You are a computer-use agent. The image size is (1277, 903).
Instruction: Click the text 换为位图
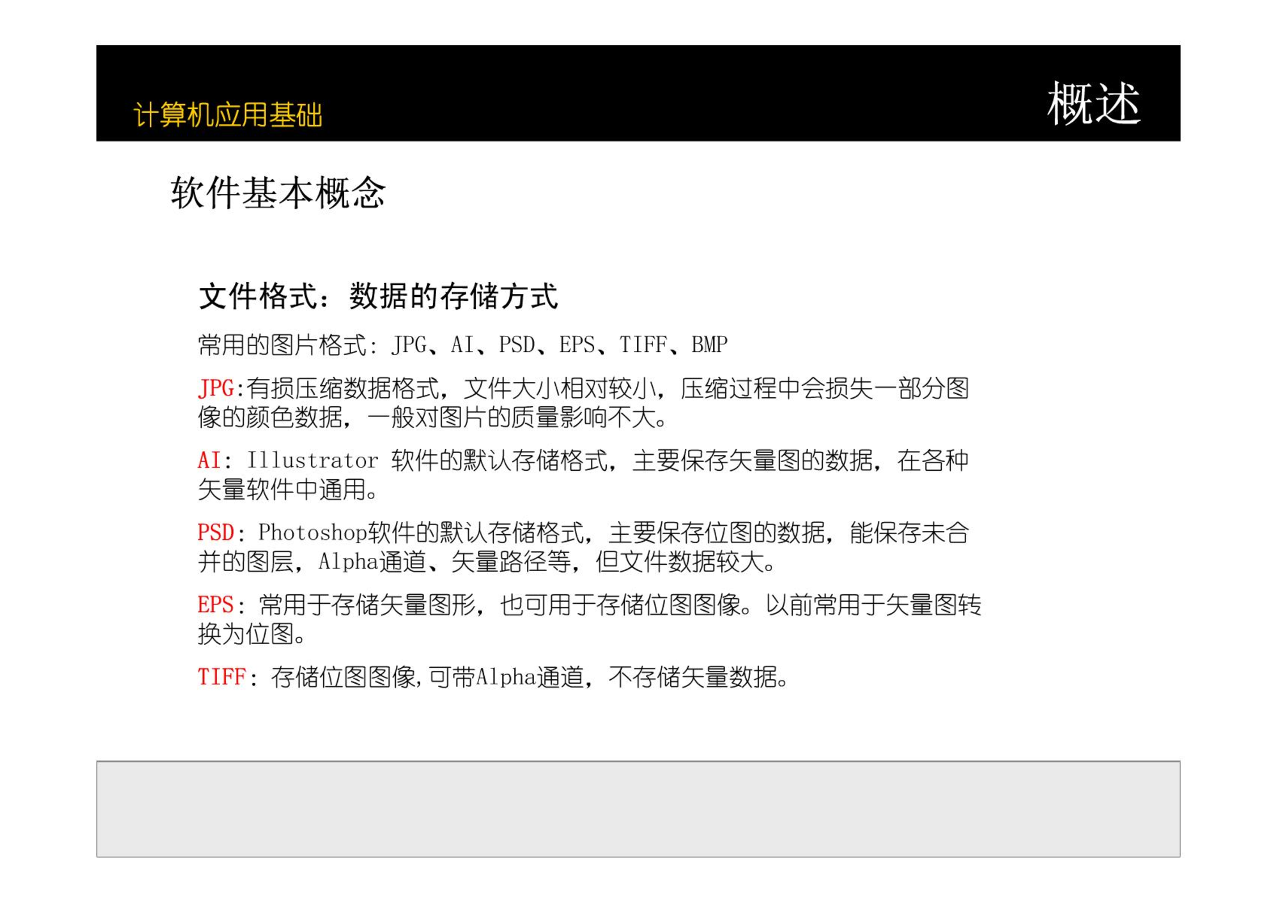(x=246, y=634)
